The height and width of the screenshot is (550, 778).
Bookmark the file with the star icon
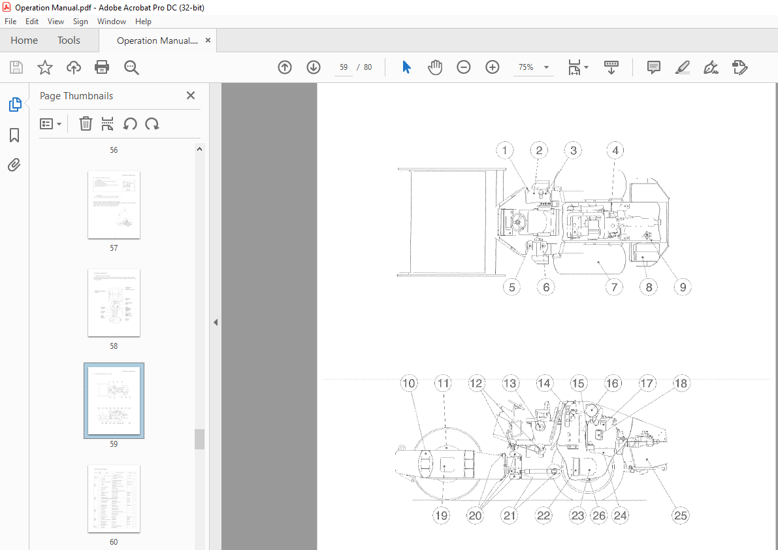45,67
